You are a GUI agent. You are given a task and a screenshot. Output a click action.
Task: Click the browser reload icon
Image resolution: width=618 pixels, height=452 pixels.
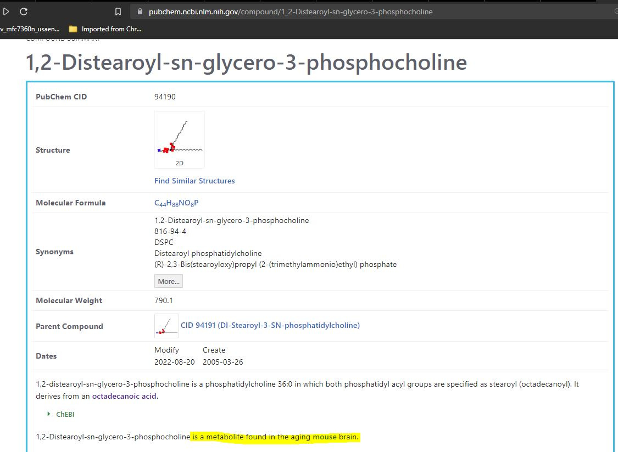point(24,12)
